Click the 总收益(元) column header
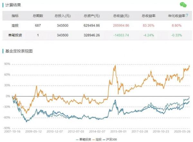 [x=121, y=16]
